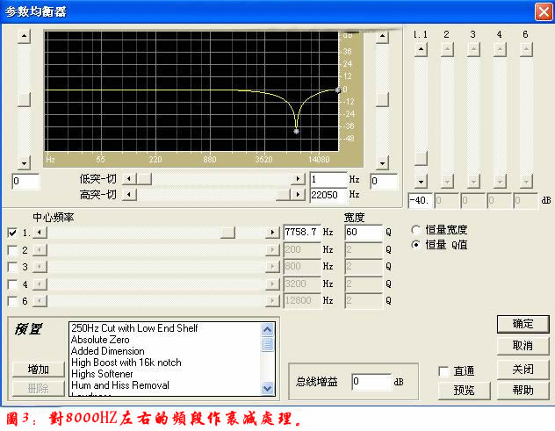Click right arrow of 低突-切 scrollbar
This screenshot has width=555, height=431.
298,179
